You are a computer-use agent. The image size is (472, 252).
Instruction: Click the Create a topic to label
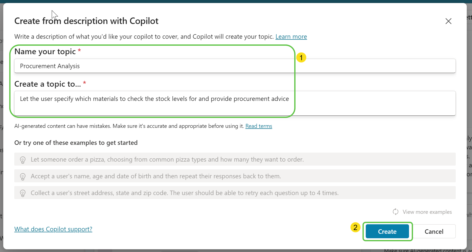tap(47, 84)
